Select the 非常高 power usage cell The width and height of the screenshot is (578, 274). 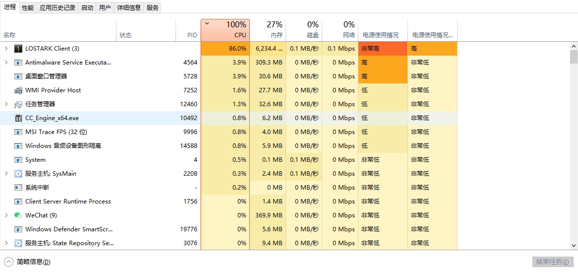point(383,48)
